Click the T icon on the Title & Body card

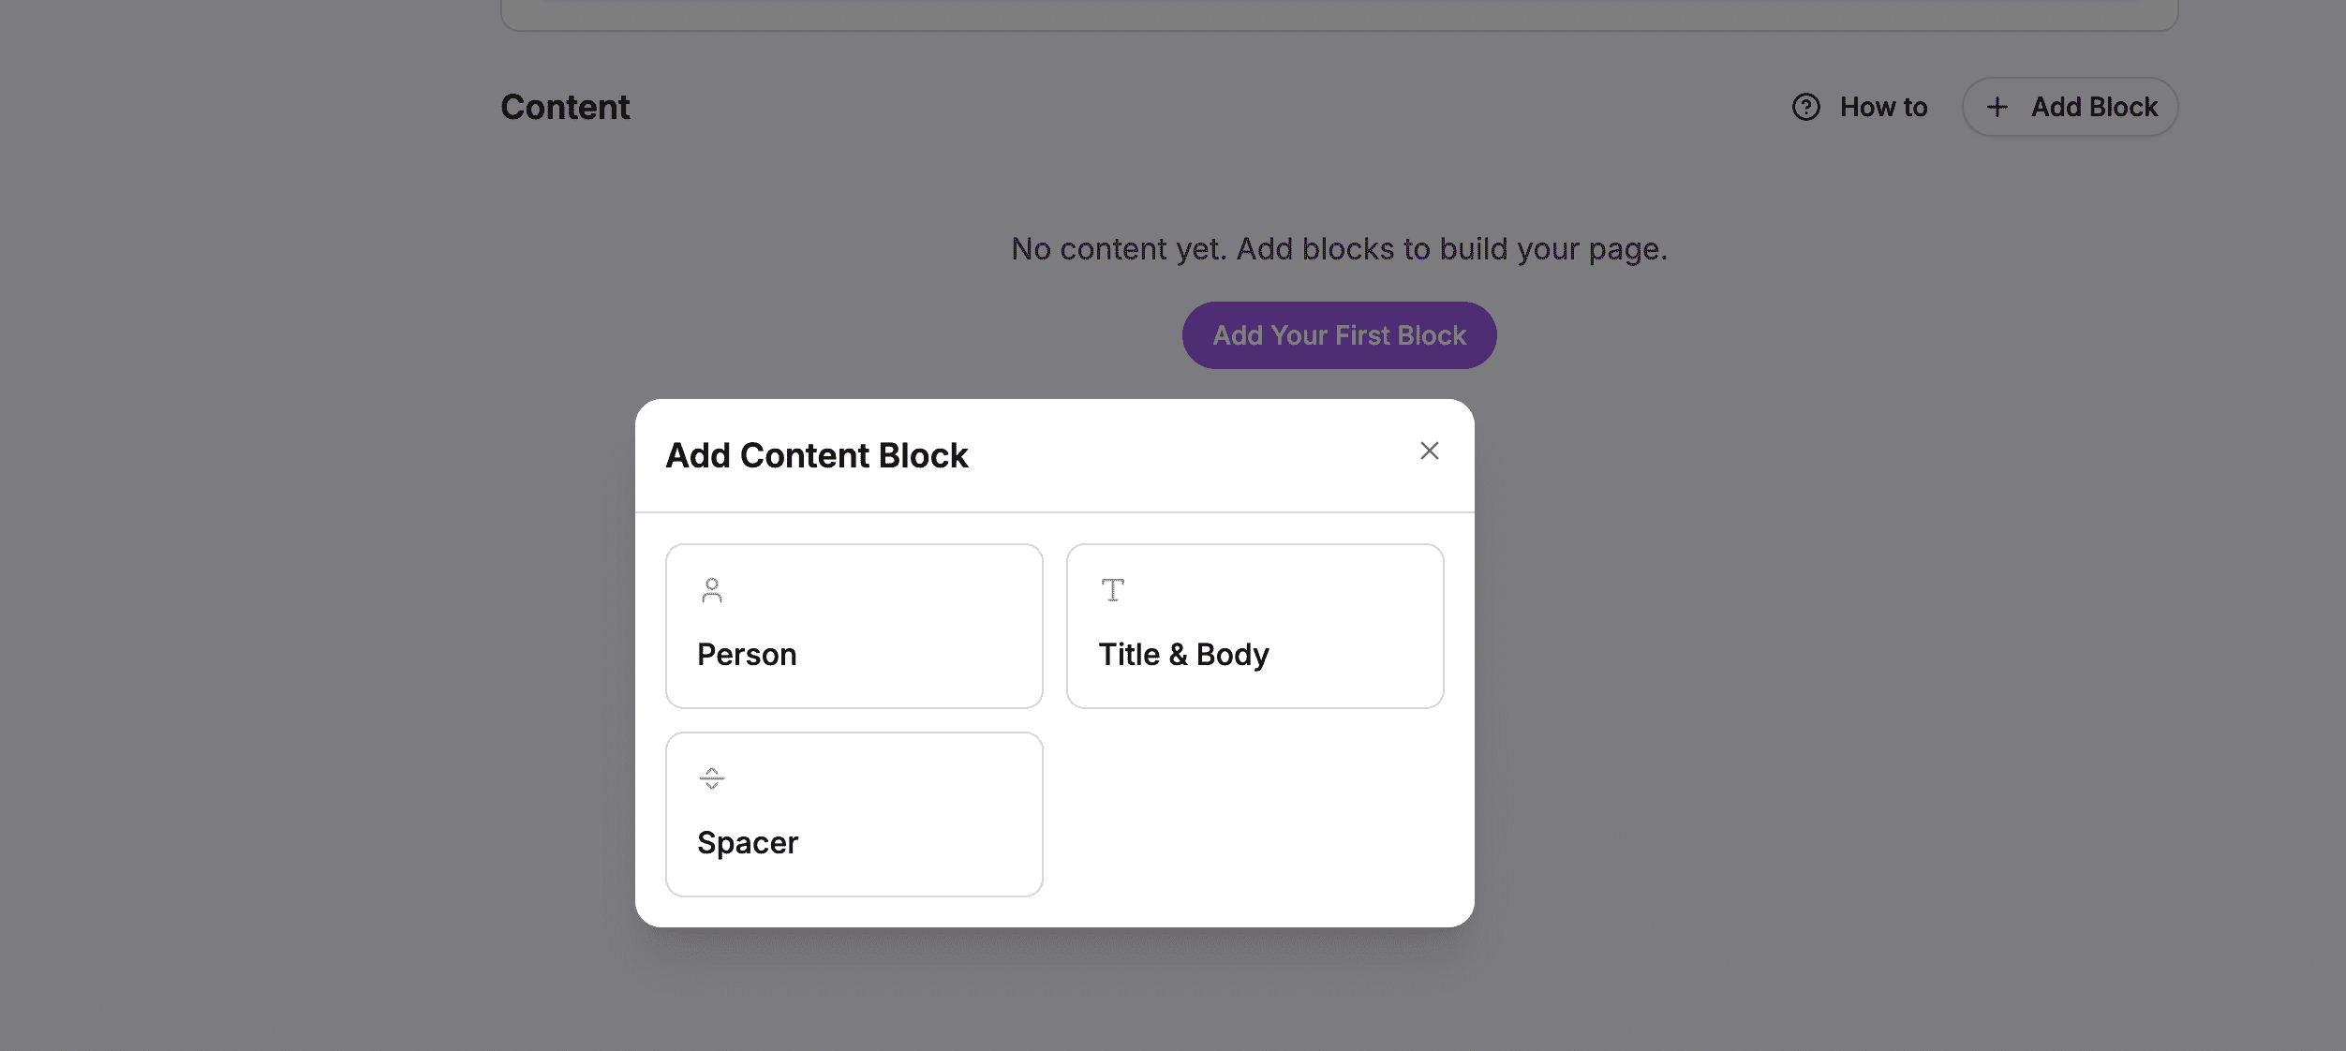[x=1112, y=590]
